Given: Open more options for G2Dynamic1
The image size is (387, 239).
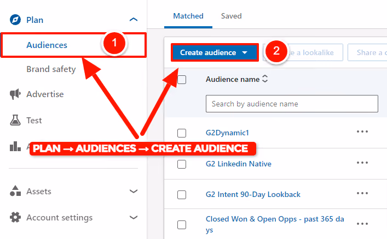Looking at the screenshot, I should [x=362, y=132].
